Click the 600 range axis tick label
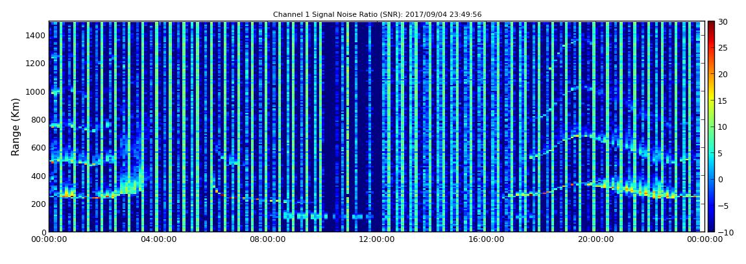Screen dimensions: 746x264 [38, 147]
